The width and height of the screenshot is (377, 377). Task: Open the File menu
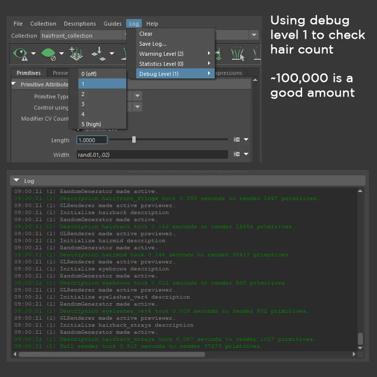(x=18, y=24)
